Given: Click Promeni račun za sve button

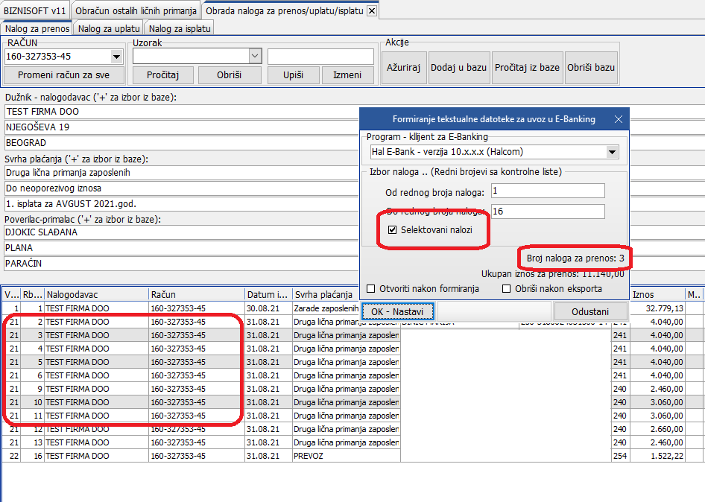Looking at the screenshot, I should 63,75.
